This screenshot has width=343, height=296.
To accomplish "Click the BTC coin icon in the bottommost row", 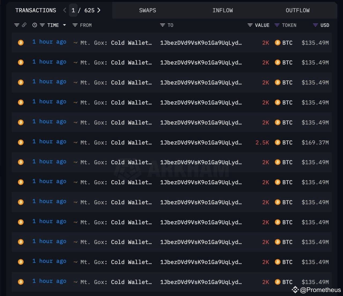I will click(278, 282).
